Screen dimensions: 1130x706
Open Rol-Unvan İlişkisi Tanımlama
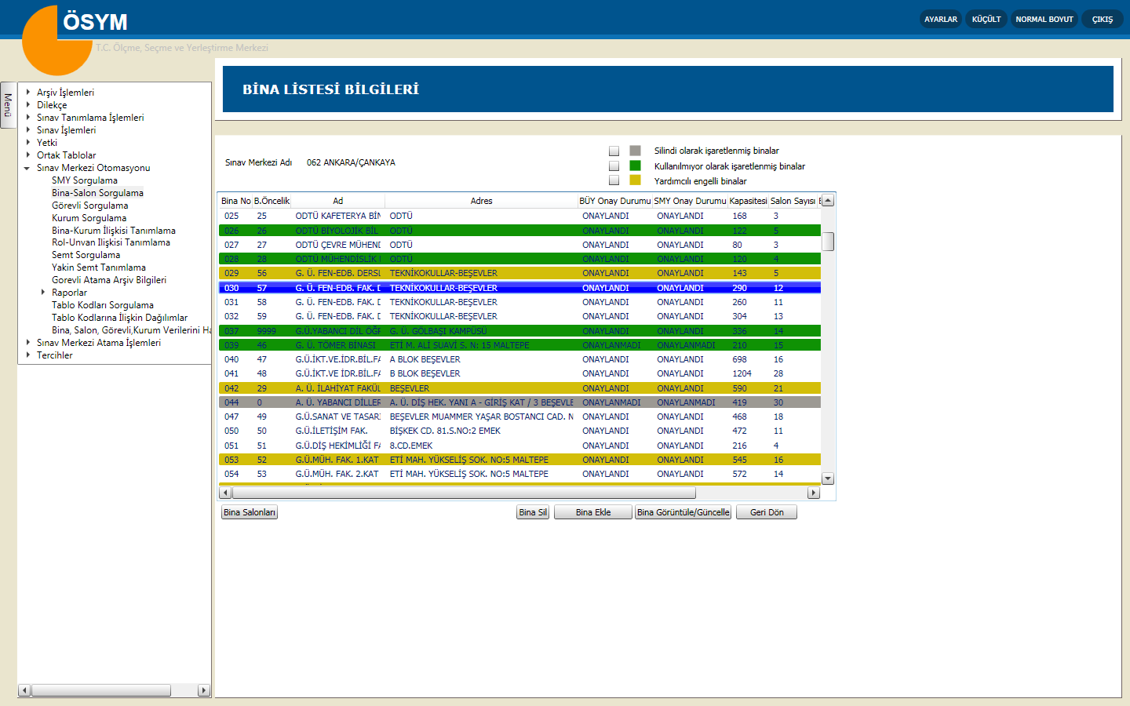click(x=111, y=242)
